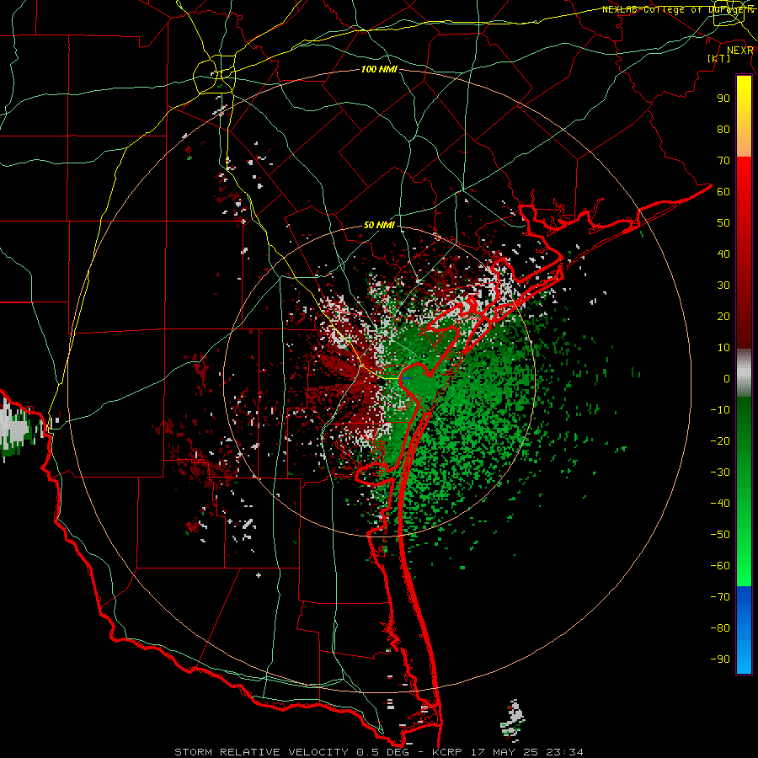The width and height of the screenshot is (758, 758).
Task: Pick the -50 velocity scale label
Action: pyautogui.click(x=720, y=535)
